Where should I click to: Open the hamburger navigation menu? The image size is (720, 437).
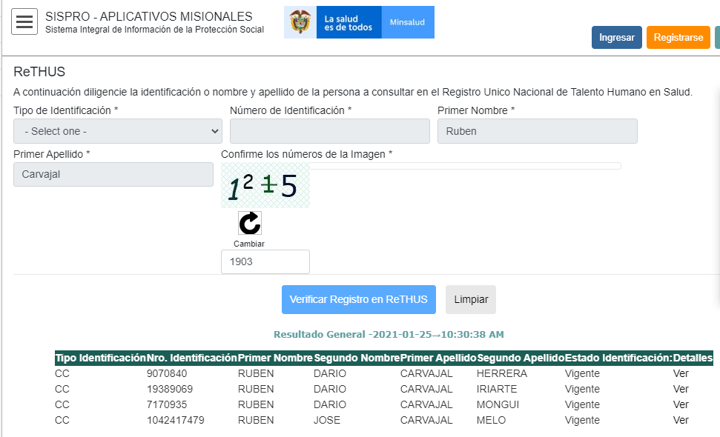[24, 21]
